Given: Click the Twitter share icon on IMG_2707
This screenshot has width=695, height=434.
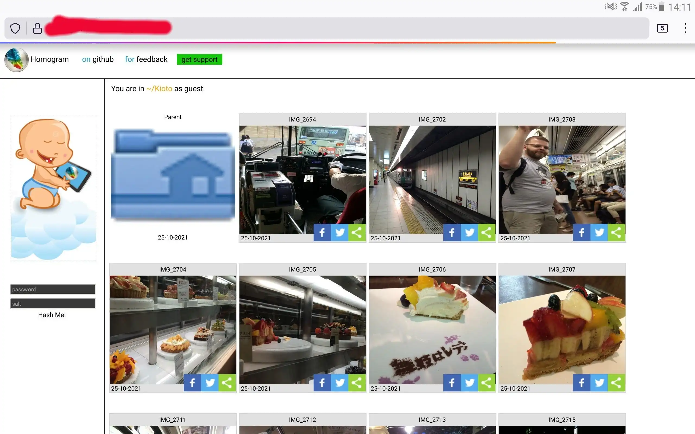Looking at the screenshot, I should tap(599, 382).
